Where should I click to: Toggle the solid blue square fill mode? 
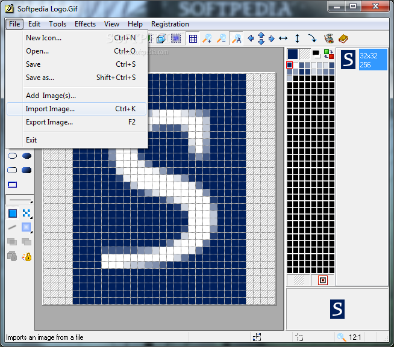pyautogui.click(x=13, y=213)
